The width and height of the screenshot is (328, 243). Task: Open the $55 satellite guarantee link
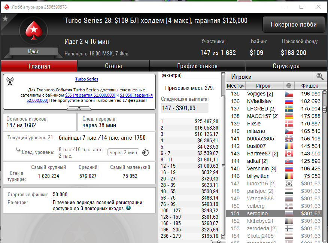(90, 95)
